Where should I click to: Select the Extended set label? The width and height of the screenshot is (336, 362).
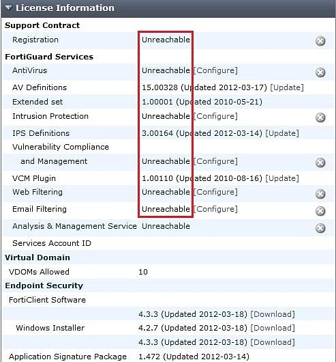37,102
